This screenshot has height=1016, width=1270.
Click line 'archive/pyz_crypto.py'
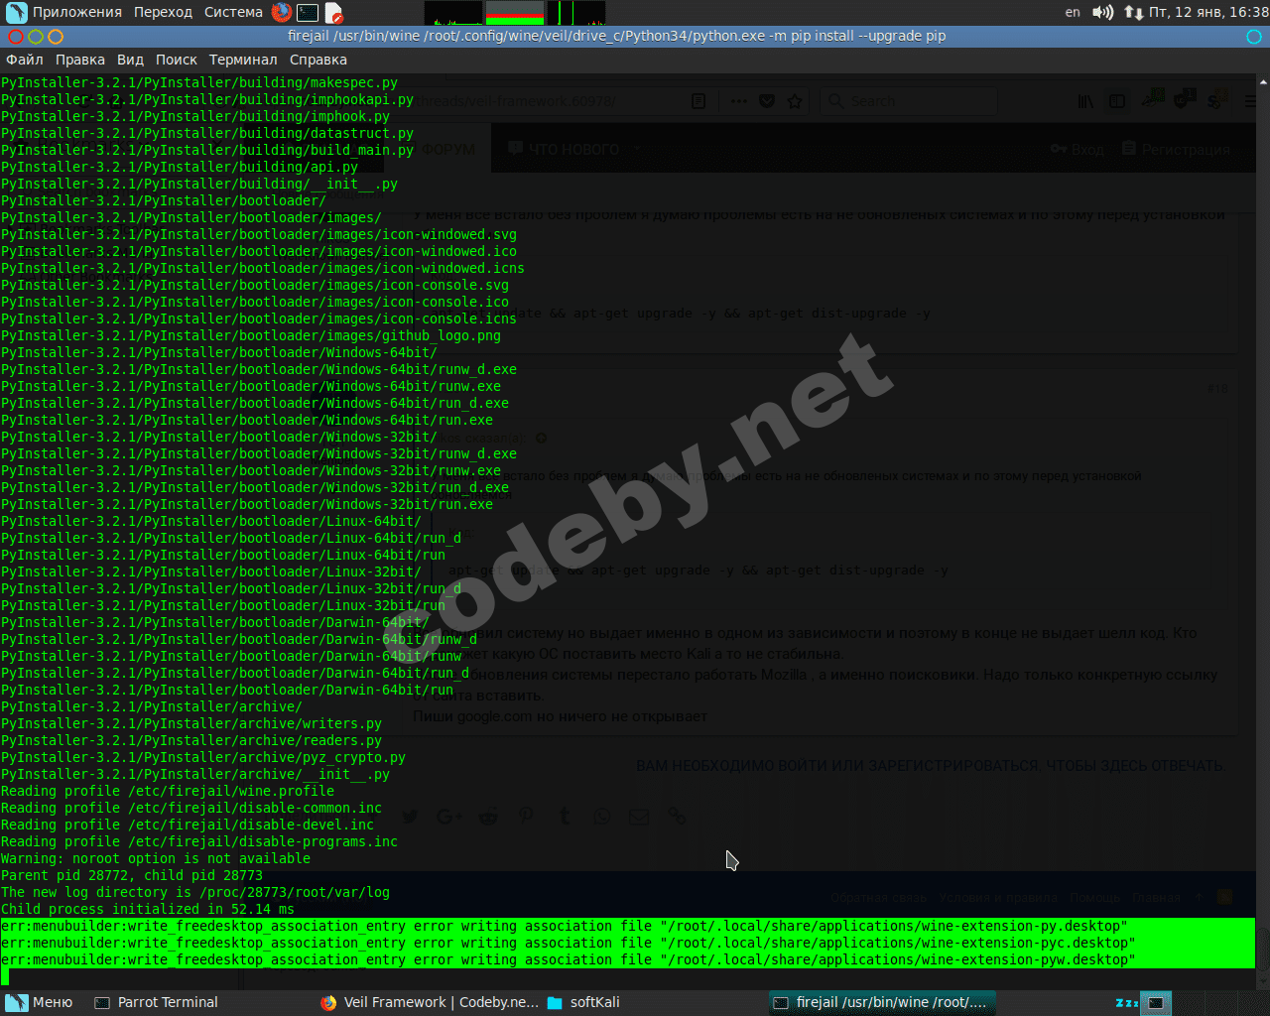point(203,758)
